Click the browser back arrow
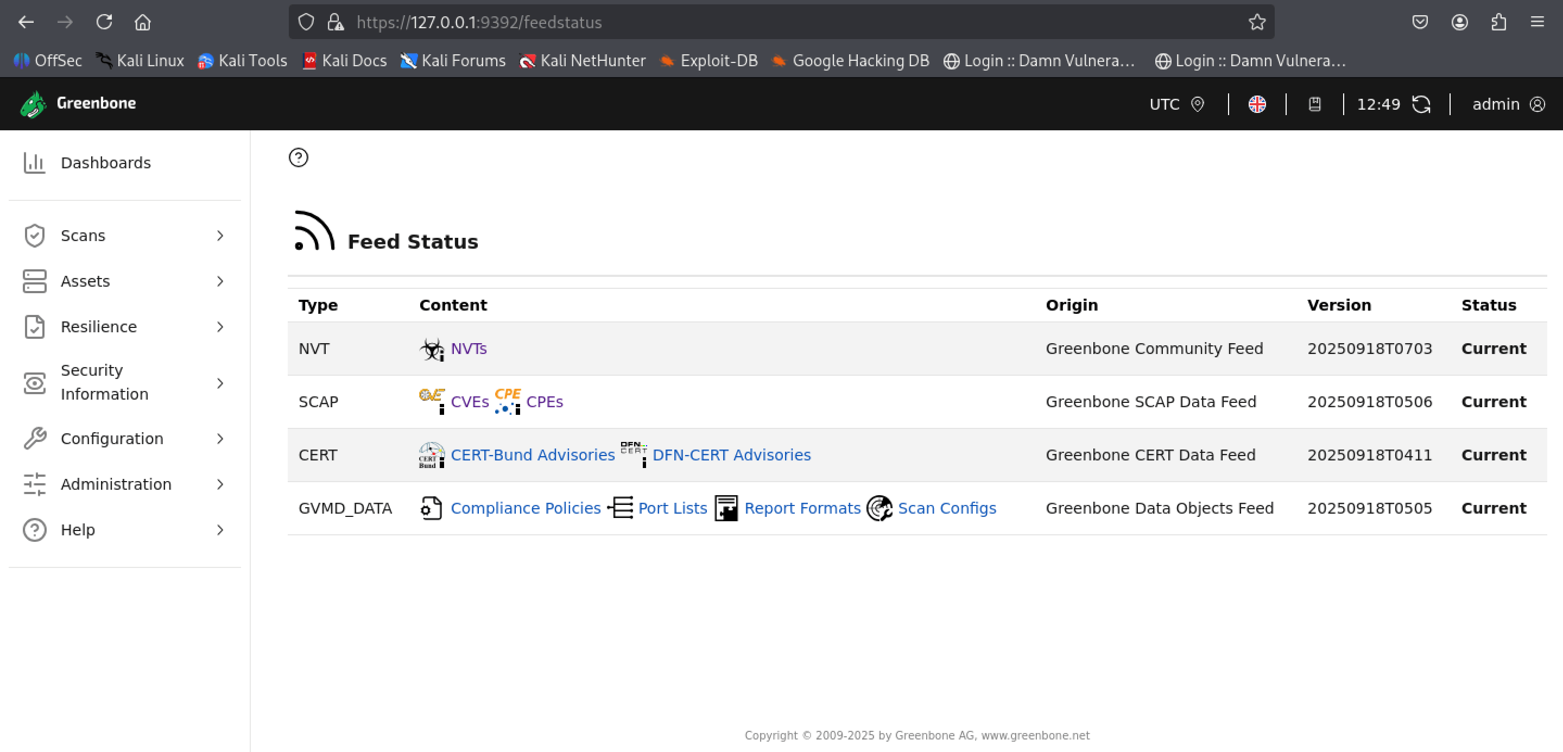Viewport: 1563px width, 752px height. point(26,22)
